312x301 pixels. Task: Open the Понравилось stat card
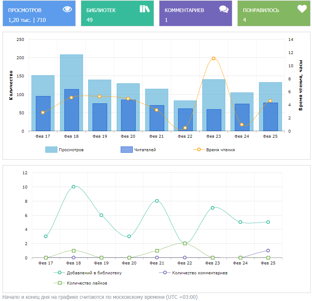click(274, 14)
